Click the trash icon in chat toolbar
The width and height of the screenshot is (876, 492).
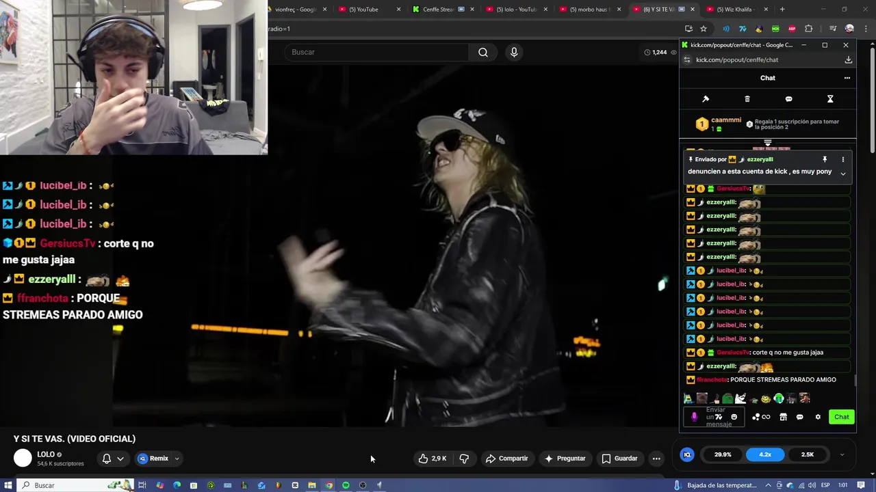747,99
